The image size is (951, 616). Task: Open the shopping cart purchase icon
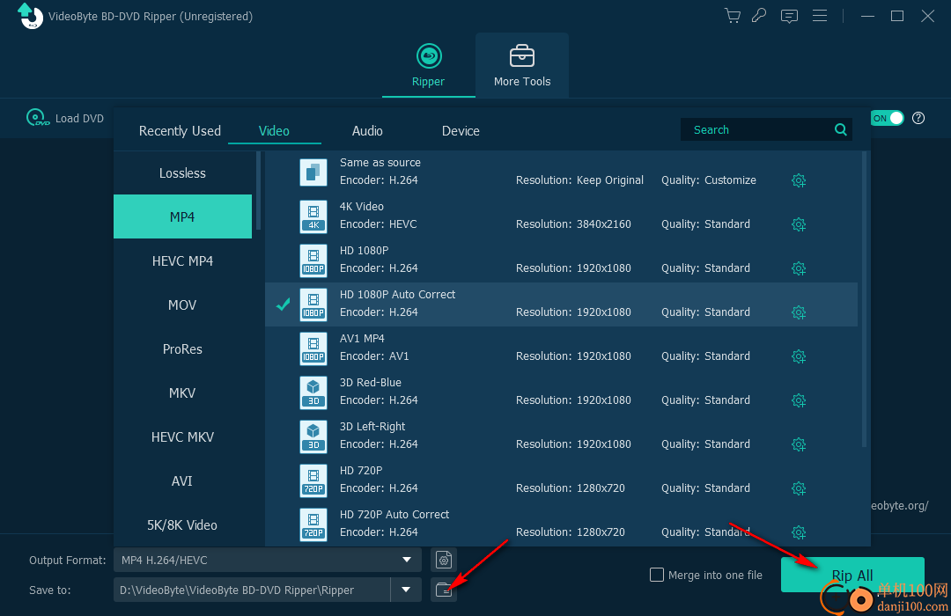coord(733,16)
